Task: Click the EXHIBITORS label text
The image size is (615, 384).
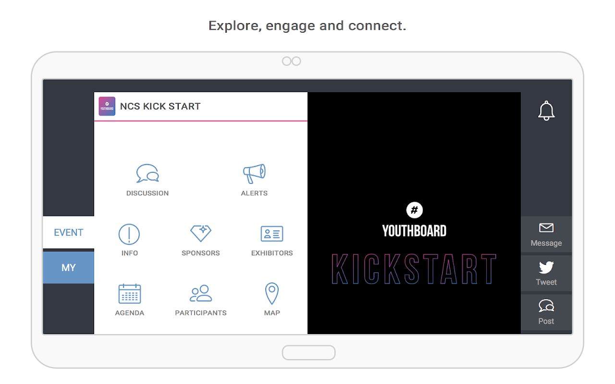Action: coord(272,253)
